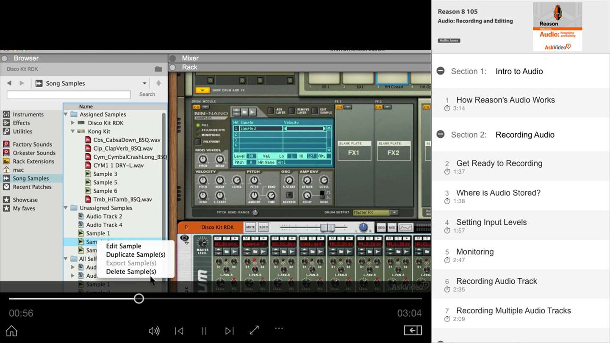Collapse the Browser panel header
The width and height of the screenshot is (610, 343).
coord(5,58)
